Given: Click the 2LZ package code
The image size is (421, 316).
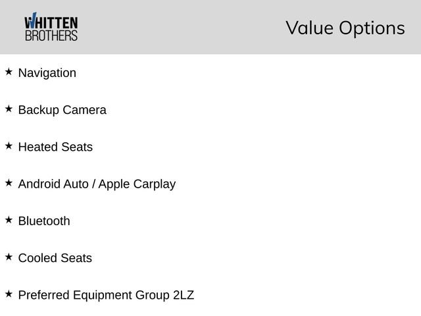Looking at the screenshot, I should pyautogui.click(x=184, y=295).
